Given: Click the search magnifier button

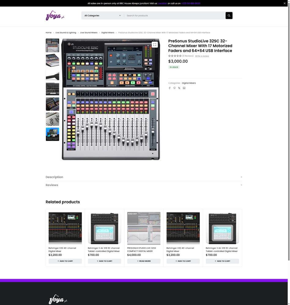Looking at the screenshot, I should point(229,15).
